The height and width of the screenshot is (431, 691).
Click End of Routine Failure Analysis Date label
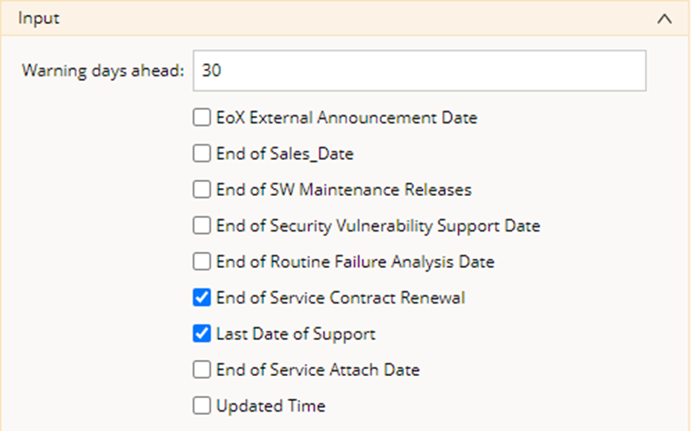tap(354, 262)
